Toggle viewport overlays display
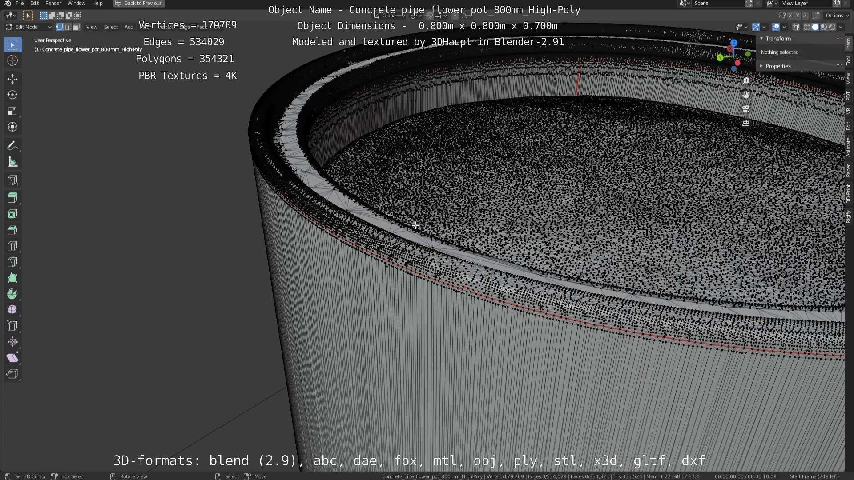Image resolution: width=854 pixels, height=480 pixels. pyautogui.click(x=776, y=27)
